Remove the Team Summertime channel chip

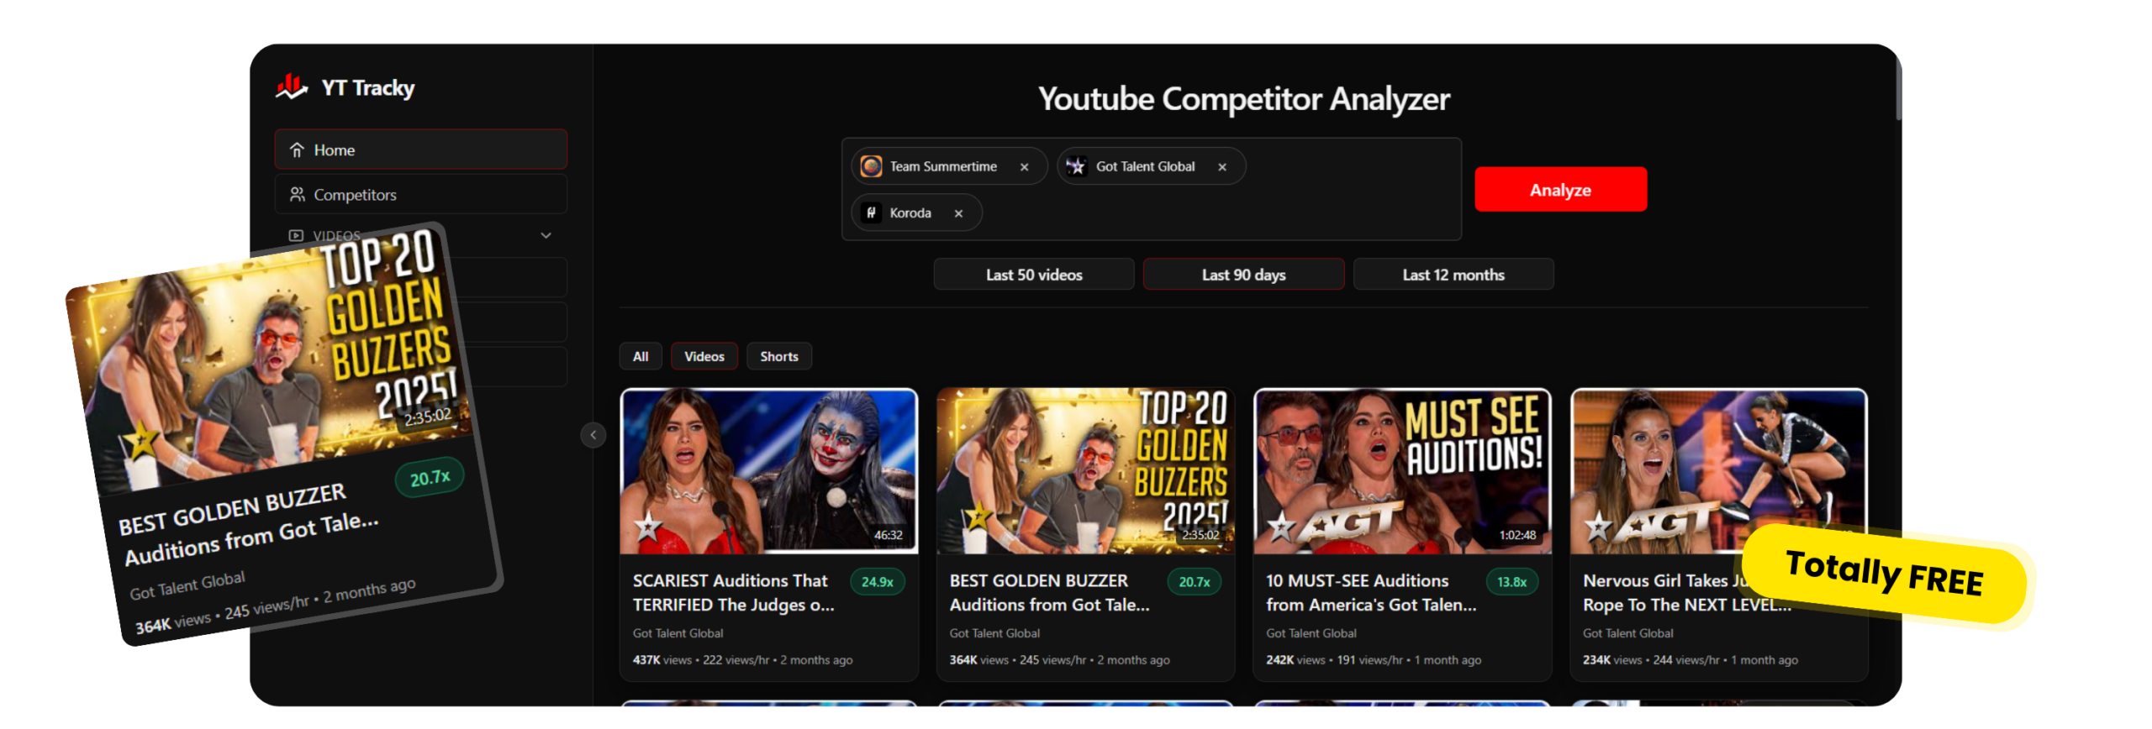pos(1024,167)
